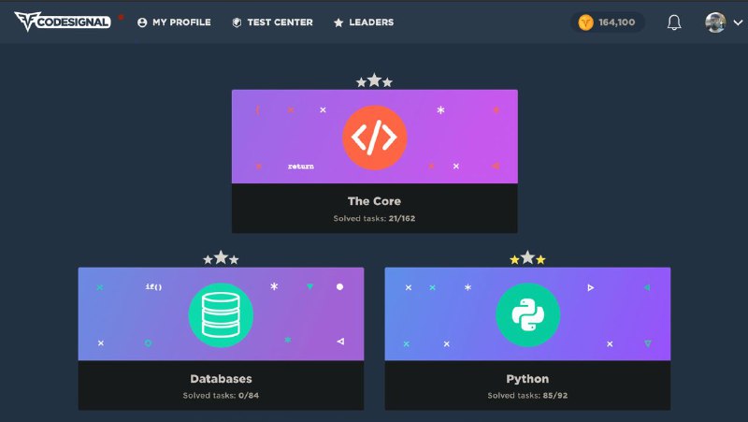The image size is (748, 422).
Task: Expand the account dropdown chevron
Action: pos(738,22)
